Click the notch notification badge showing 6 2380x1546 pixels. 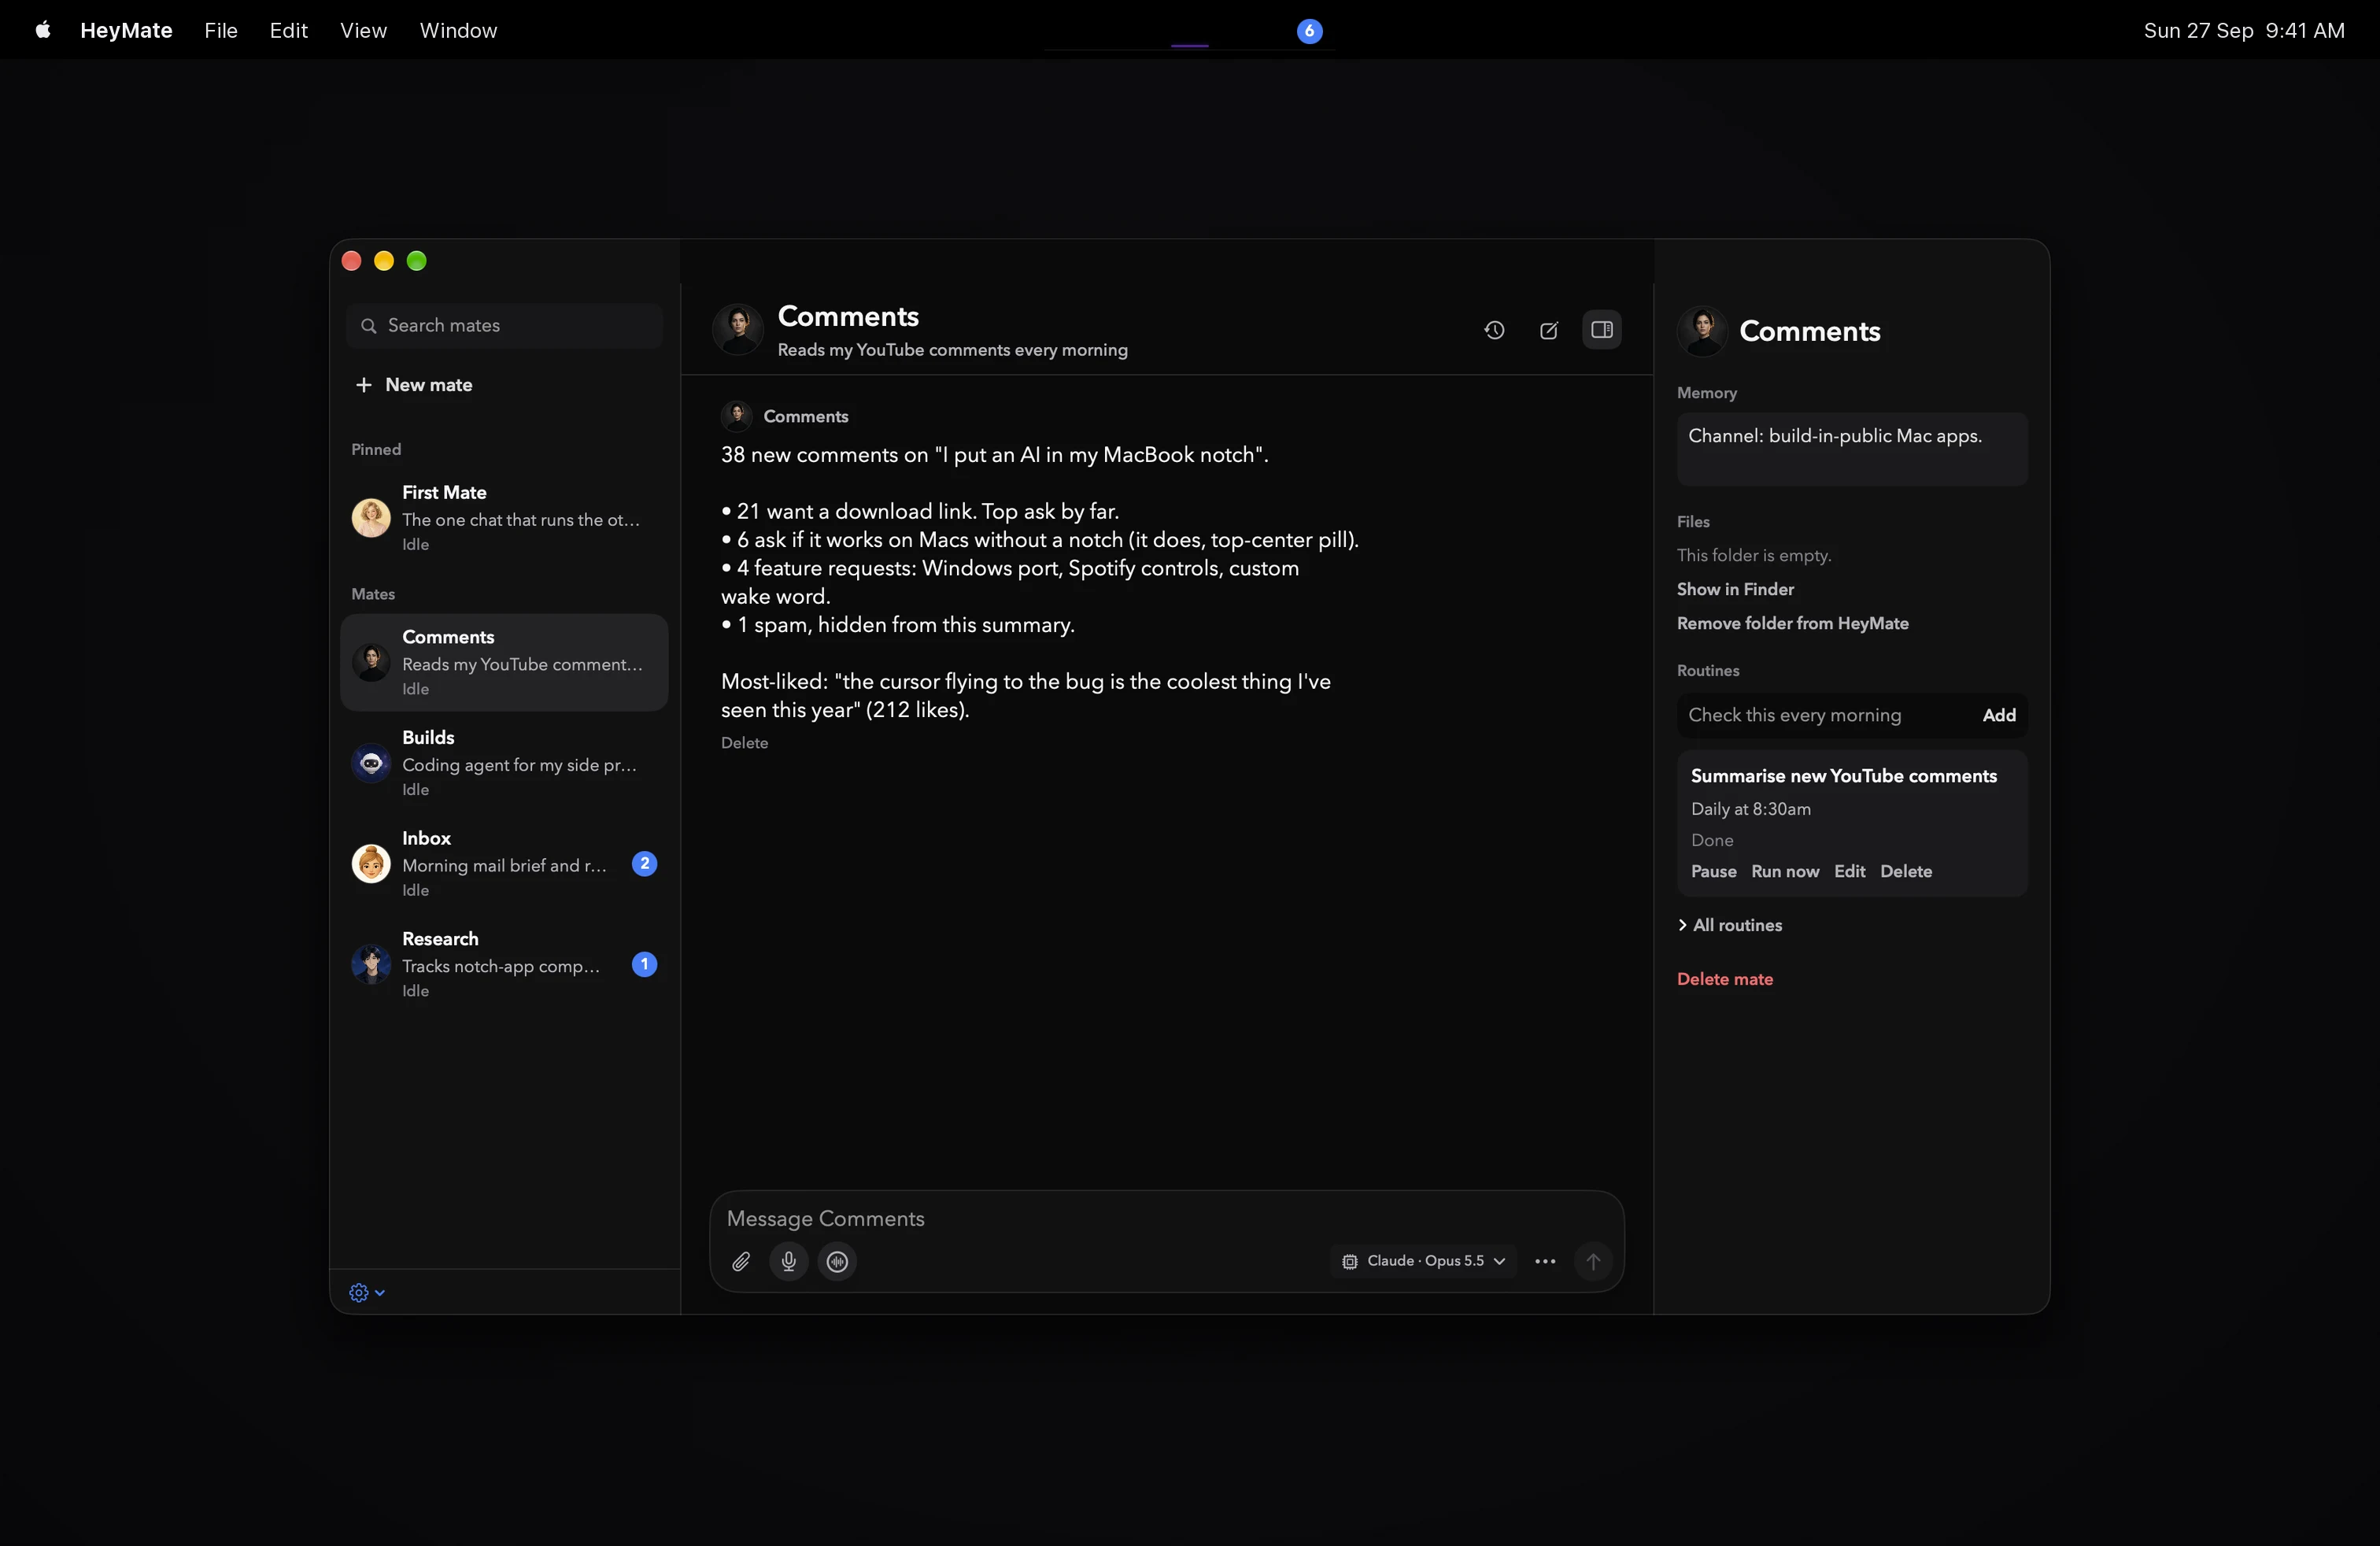click(1309, 31)
